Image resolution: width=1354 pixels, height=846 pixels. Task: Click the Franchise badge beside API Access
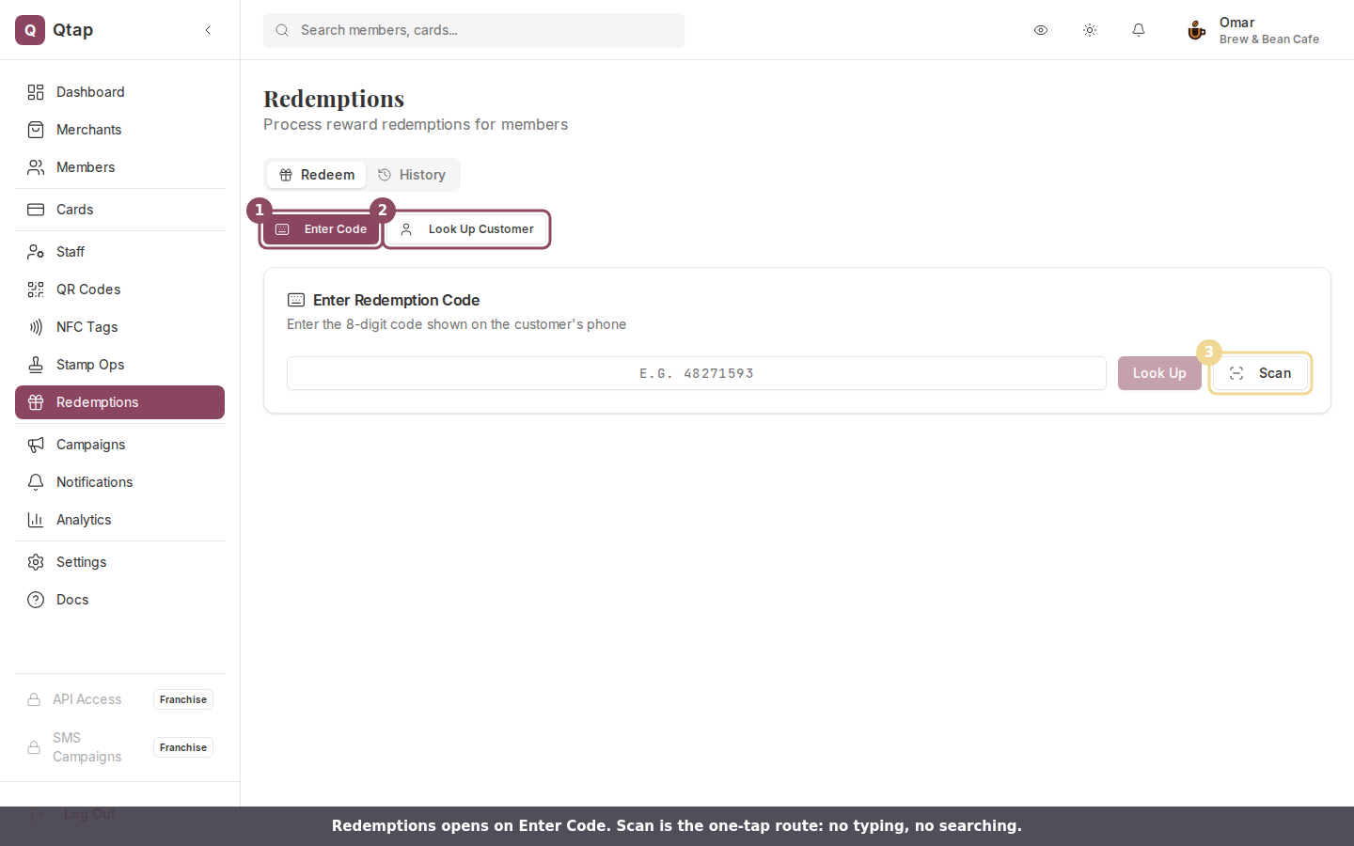point(183,699)
